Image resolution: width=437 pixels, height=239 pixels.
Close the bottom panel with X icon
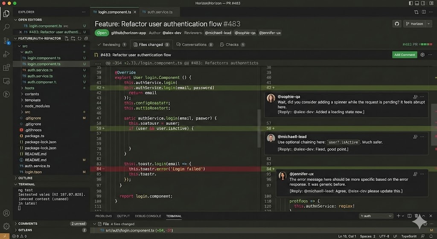pyautogui.click(x=431, y=216)
